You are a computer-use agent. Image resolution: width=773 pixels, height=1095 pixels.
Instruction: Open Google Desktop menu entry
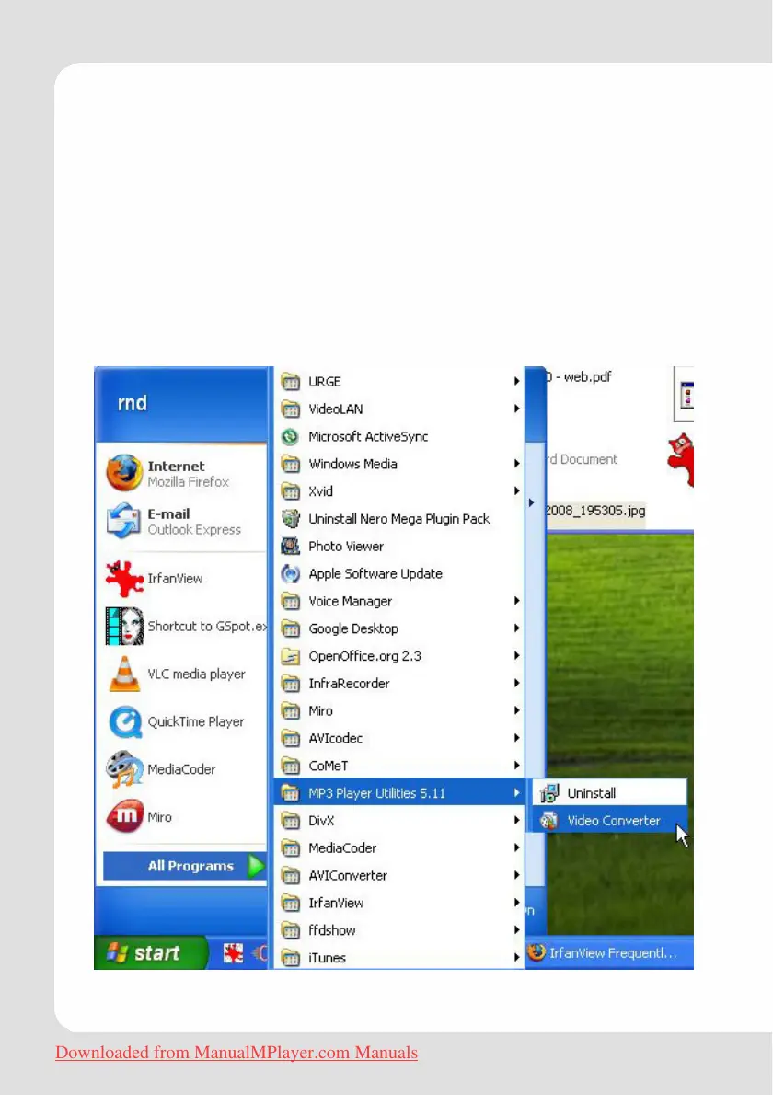[x=398, y=628]
